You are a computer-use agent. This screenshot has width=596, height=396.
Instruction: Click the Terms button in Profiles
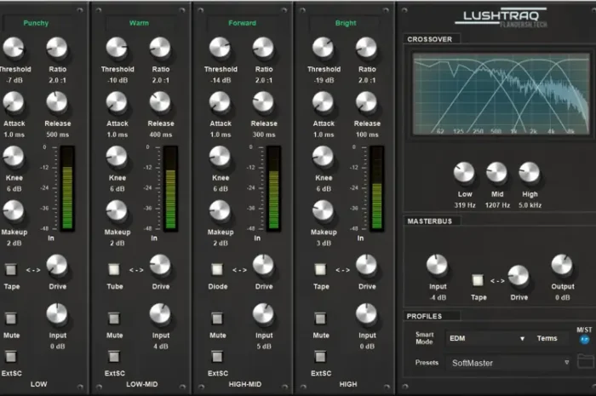point(547,338)
